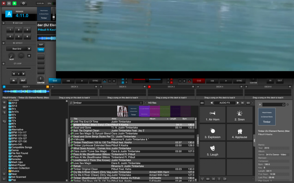This screenshot has height=183, width=294.
Task: Click the Deck 1 waveform overview
Action: pos(26,91)
